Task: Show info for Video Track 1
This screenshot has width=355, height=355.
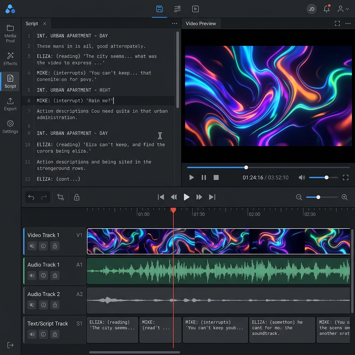Action: click(43, 246)
